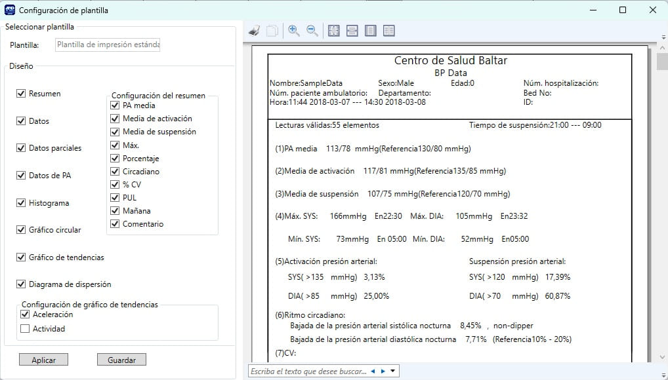Toggle the Circadiano summary option
Viewport: 668px width, 380px height.
tap(115, 172)
